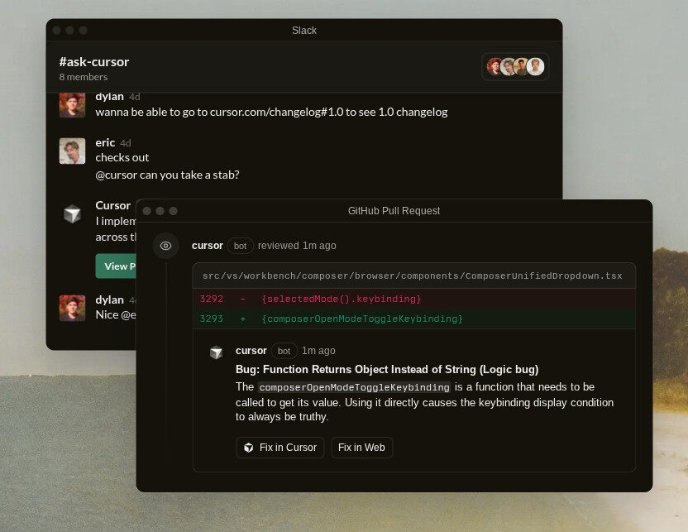Screen dimensions: 688x532
Task: Open the member avatars stack in the Slack header
Action: (x=515, y=67)
